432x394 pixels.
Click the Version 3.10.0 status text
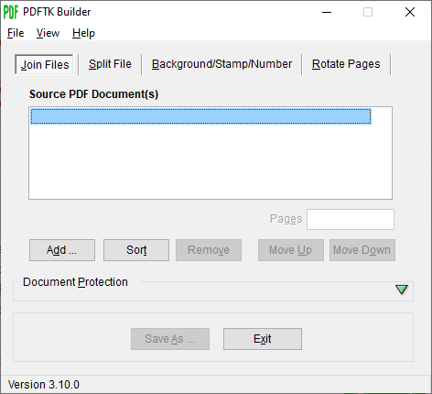tap(44, 385)
